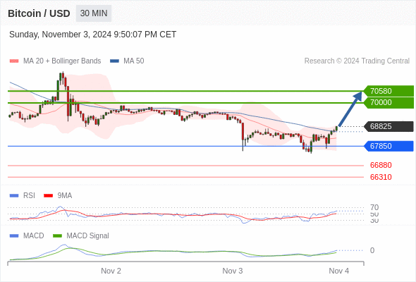416x282 pixels.
Task: Click the MA 20 + Bollinger Bands label
Action: (62, 61)
